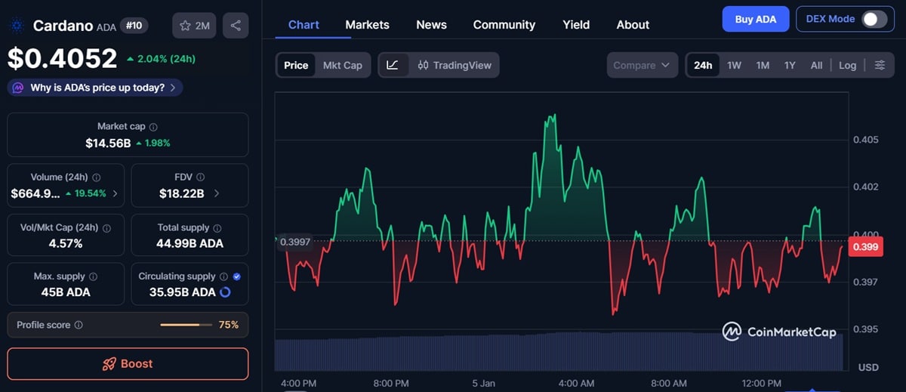This screenshot has height=392, width=906.
Task: Show FDV info icon
Action: [x=200, y=177]
